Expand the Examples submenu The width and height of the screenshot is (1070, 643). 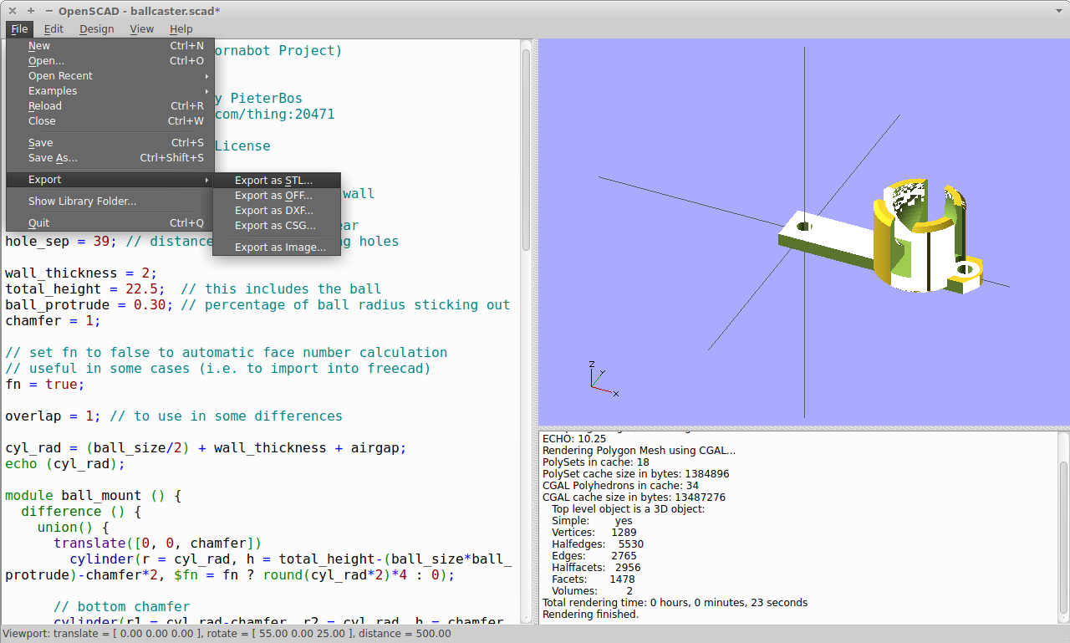[110, 91]
